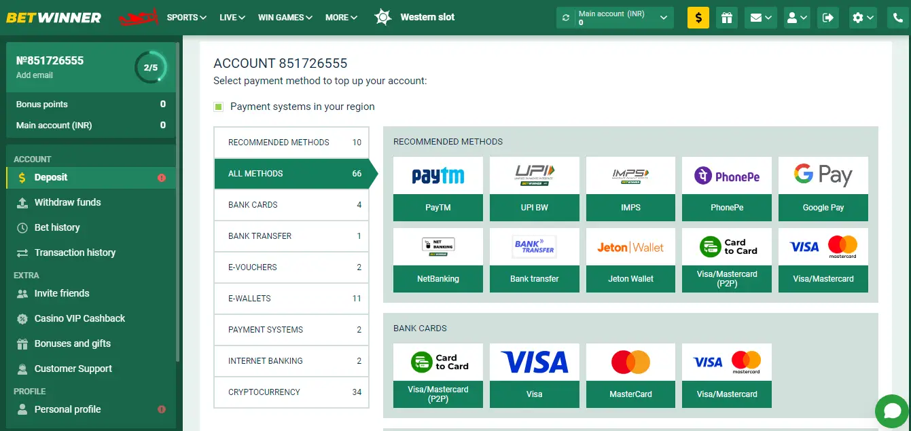Choose the UPI BW payment method

coord(535,189)
